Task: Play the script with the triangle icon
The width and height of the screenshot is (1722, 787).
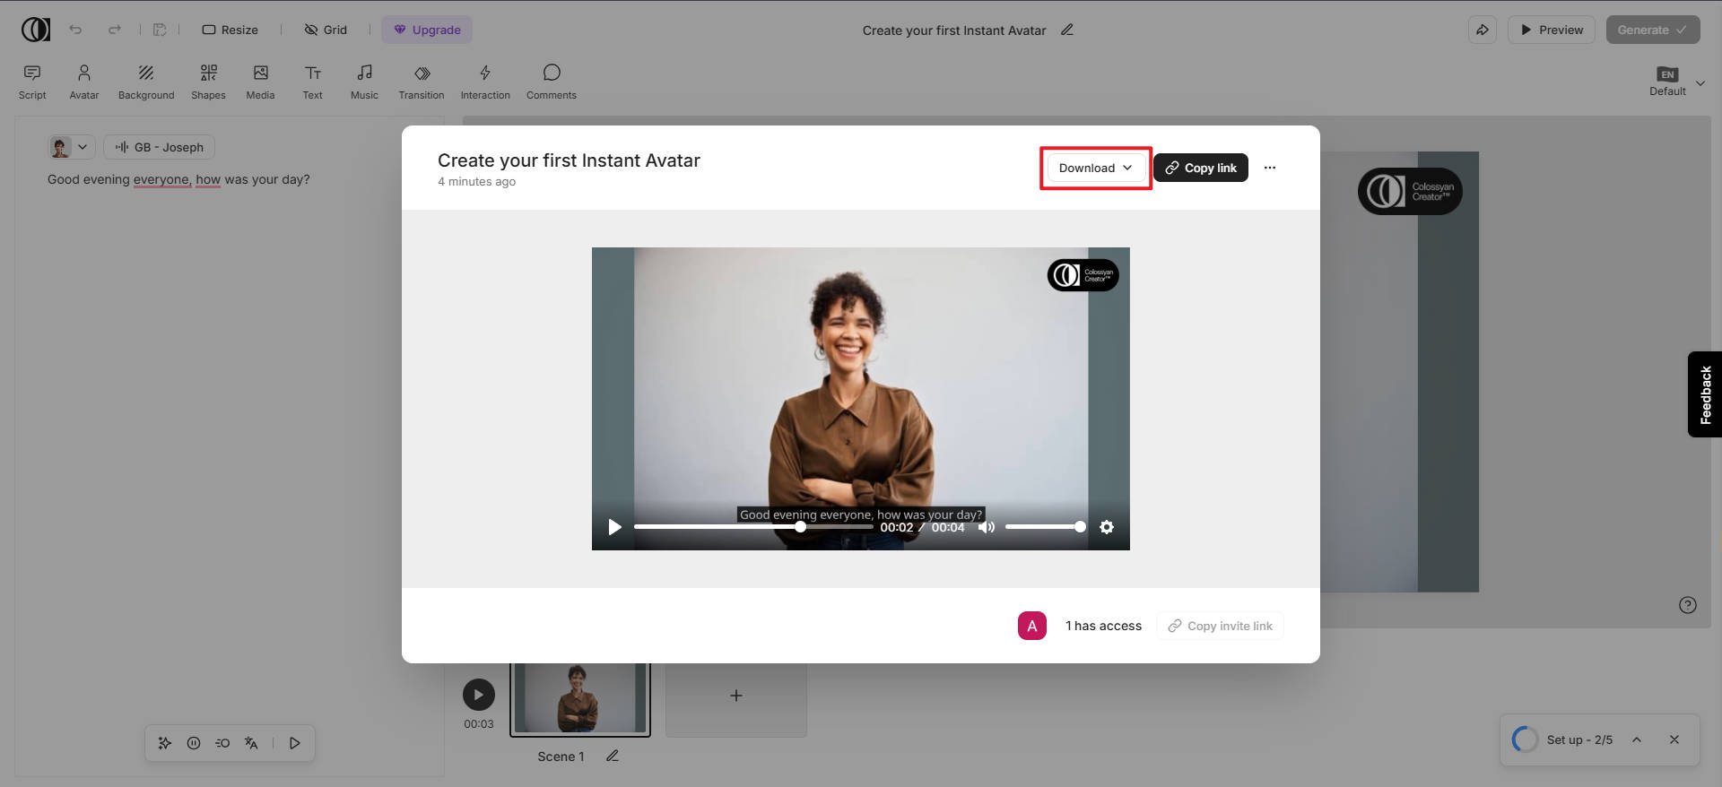Action: (294, 743)
